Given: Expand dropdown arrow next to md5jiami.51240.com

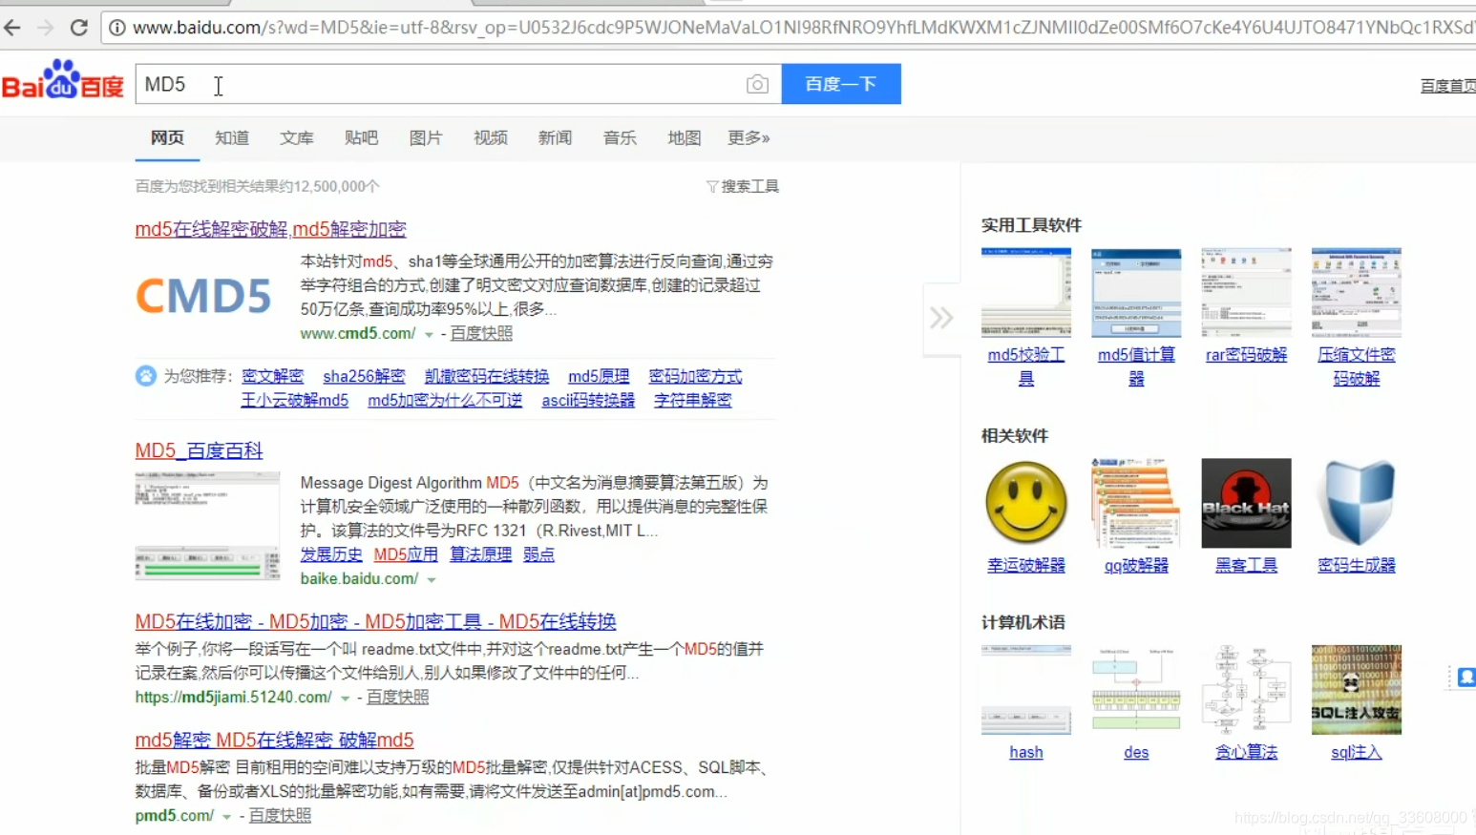Looking at the screenshot, I should [345, 699].
